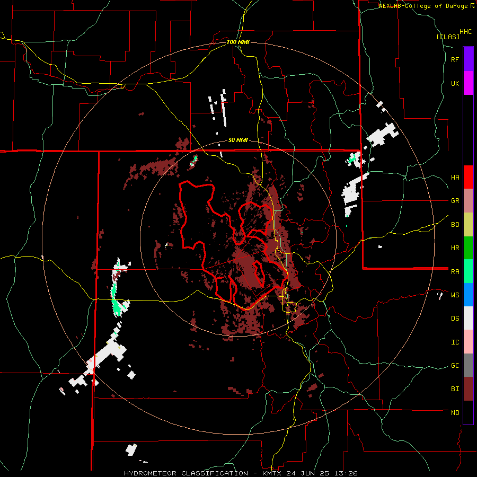Click the HR legend label

pyautogui.click(x=455, y=248)
